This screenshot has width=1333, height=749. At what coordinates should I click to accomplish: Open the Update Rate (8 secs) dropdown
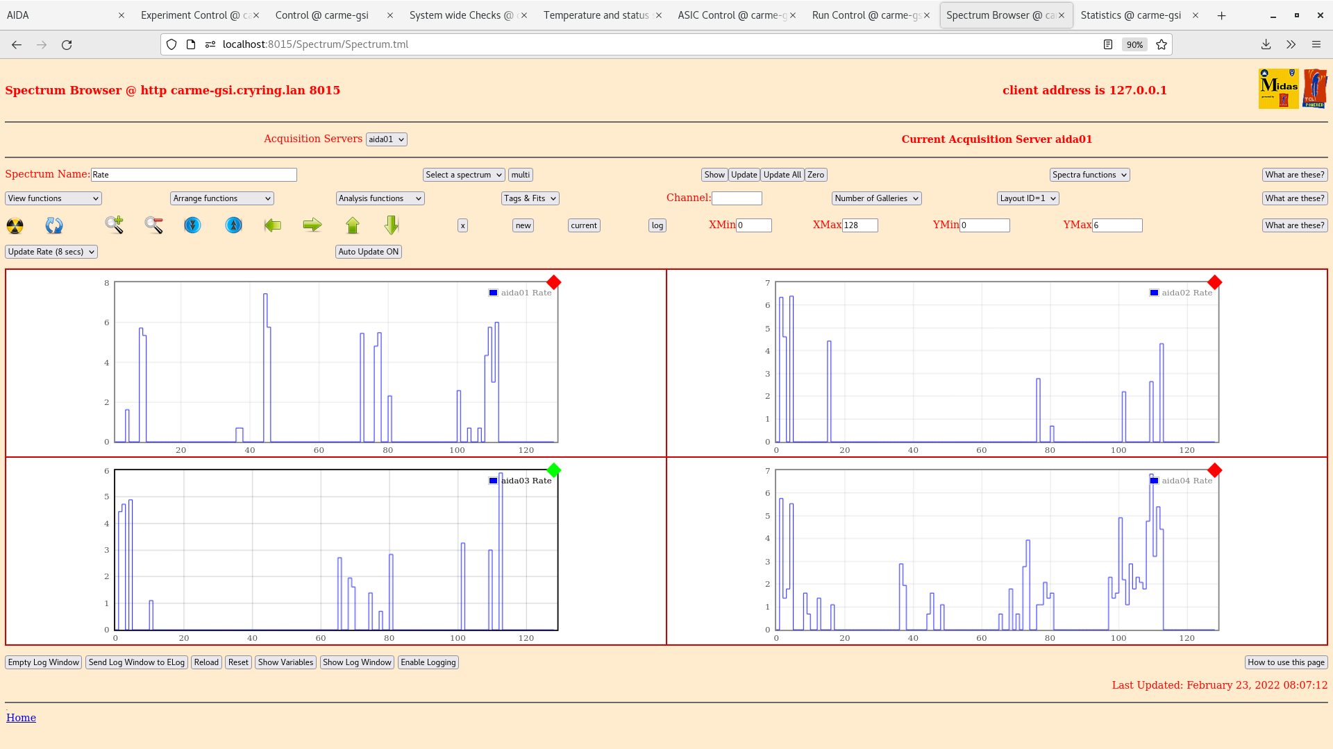tap(51, 252)
